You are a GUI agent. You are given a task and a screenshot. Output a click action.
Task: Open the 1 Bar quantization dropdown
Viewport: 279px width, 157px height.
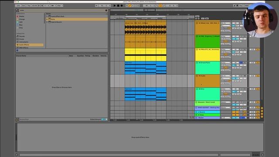coord(60,6)
